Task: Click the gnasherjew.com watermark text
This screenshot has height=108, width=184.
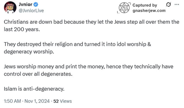Action: coord(149,11)
